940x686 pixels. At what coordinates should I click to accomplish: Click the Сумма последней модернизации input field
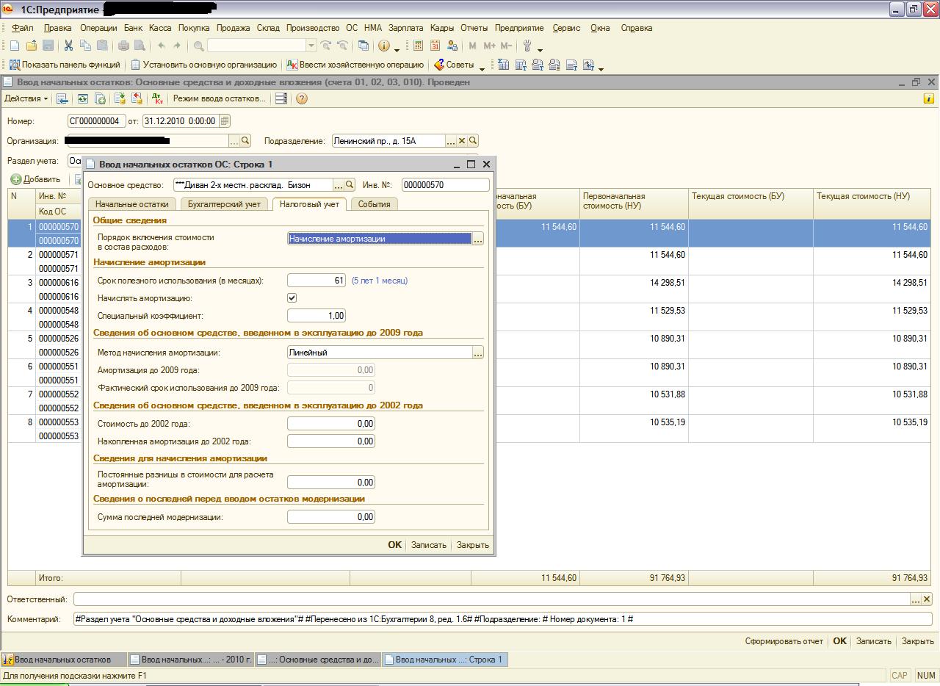tap(331, 517)
